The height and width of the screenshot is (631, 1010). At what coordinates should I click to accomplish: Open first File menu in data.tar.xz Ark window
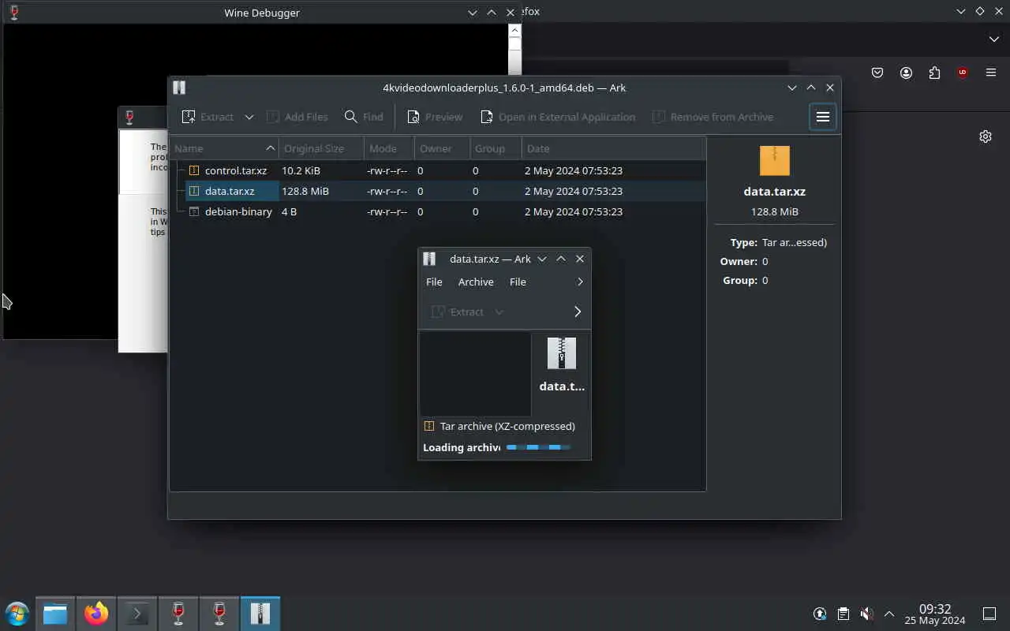pyautogui.click(x=434, y=282)
